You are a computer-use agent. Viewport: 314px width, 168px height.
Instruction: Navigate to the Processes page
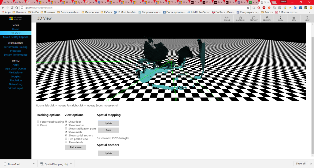point(16,51)
